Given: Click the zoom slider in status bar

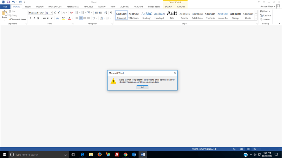Looking at the screenshot, I should [270, 149].
